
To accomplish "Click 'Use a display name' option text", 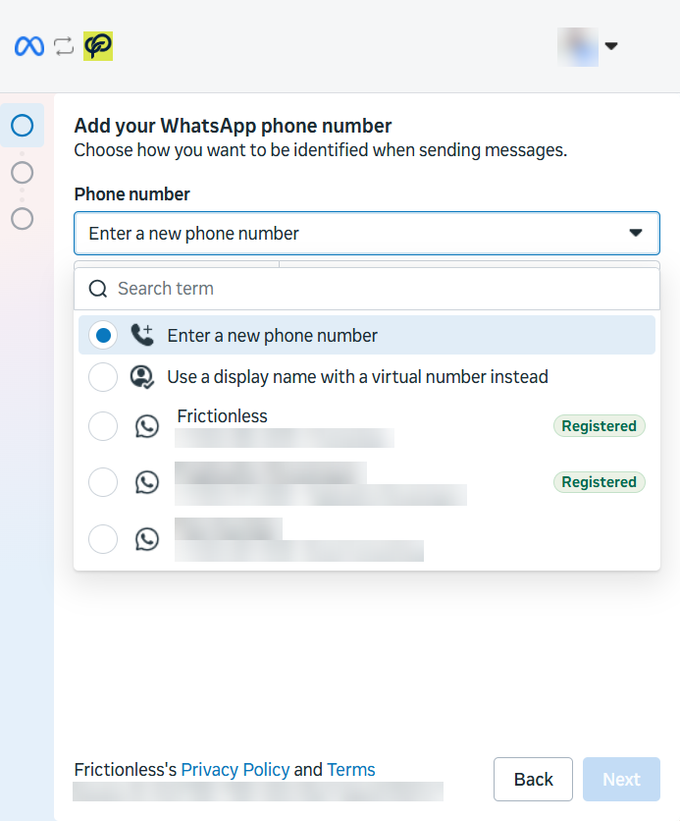I will click(x=358, y=377).
